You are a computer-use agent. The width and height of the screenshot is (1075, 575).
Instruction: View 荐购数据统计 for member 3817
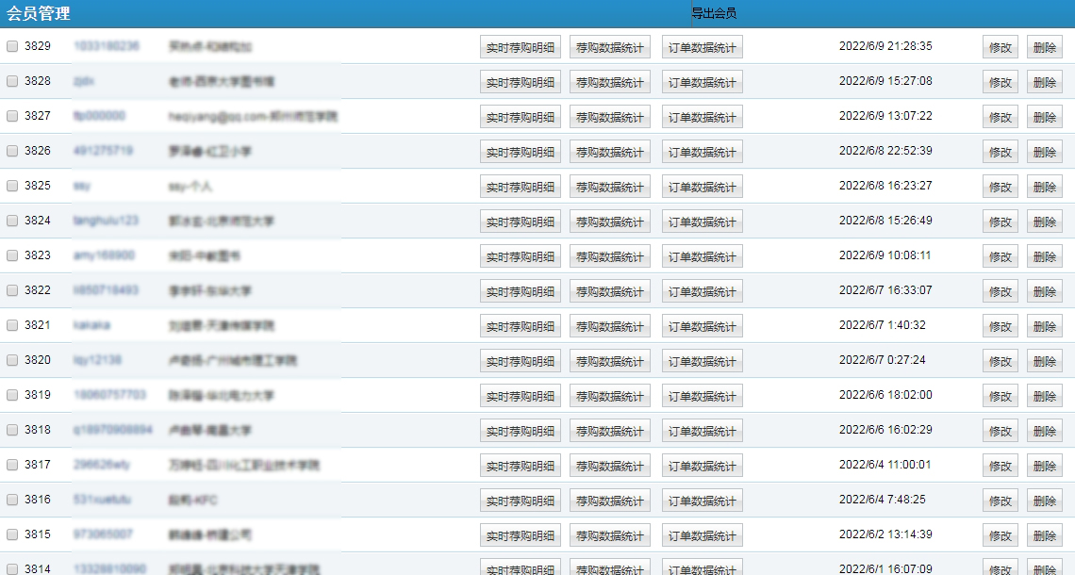610,466
